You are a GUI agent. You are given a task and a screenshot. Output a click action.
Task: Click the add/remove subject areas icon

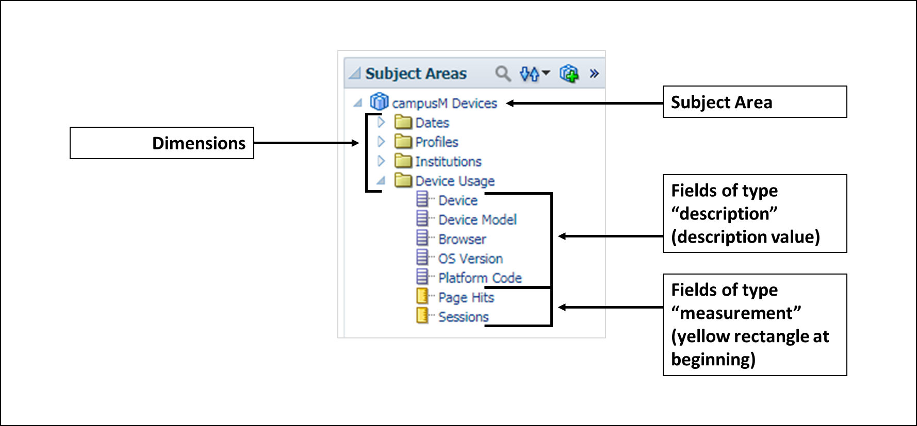(569, 74)
